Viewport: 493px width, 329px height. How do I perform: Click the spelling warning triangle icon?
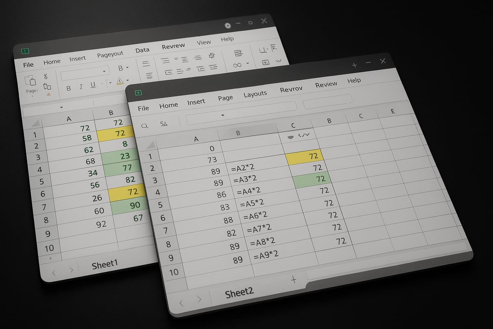click(120, 81)
